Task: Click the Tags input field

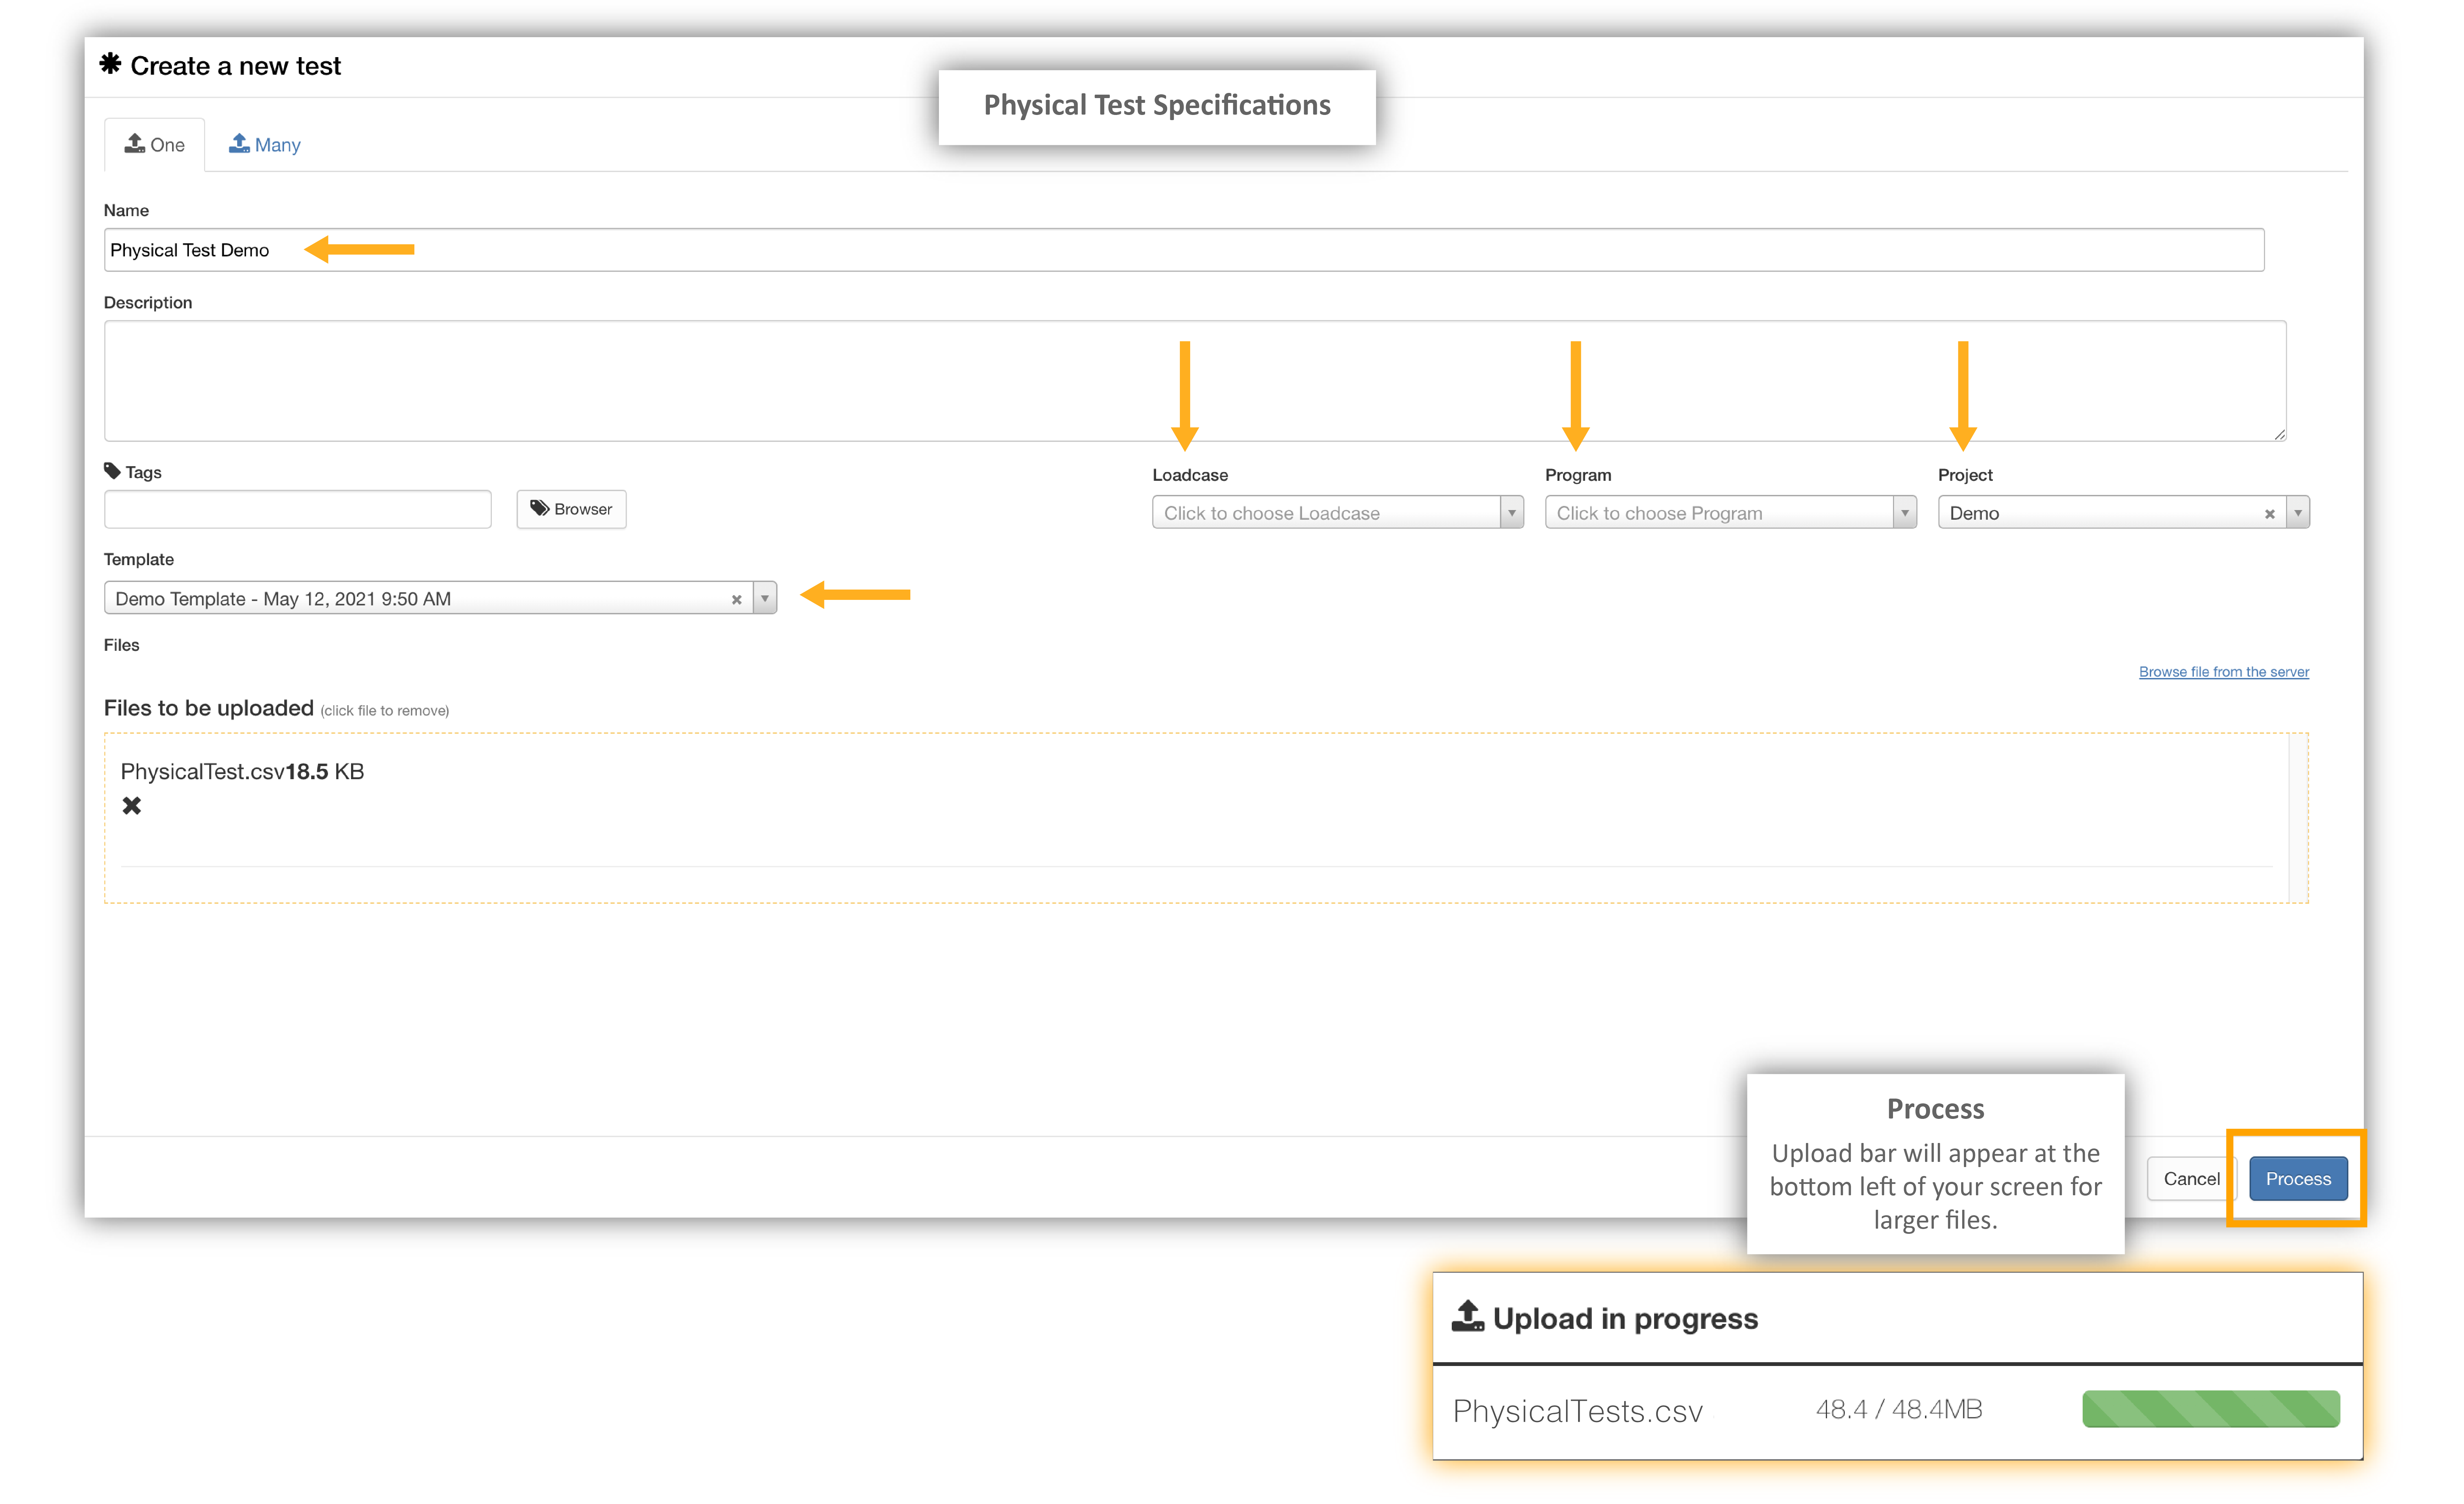Action: 298,509
